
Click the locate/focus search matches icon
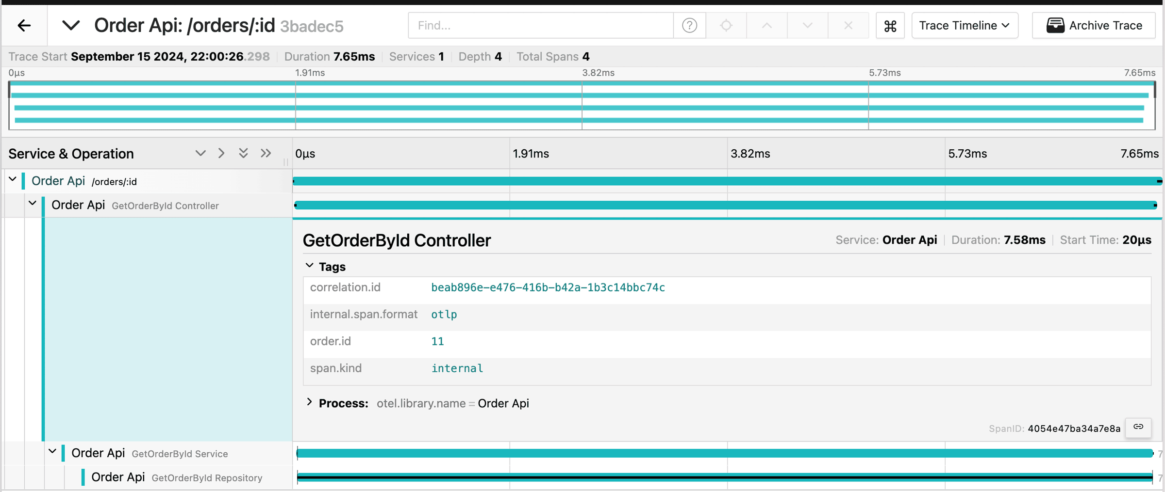[x=726, y=26]
